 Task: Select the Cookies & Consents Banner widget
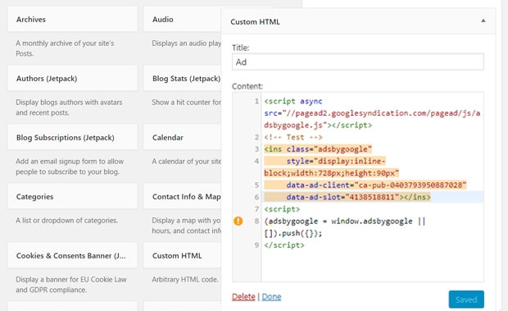click(73, 255)
